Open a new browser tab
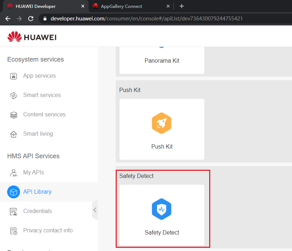 (x=182, y=6)
